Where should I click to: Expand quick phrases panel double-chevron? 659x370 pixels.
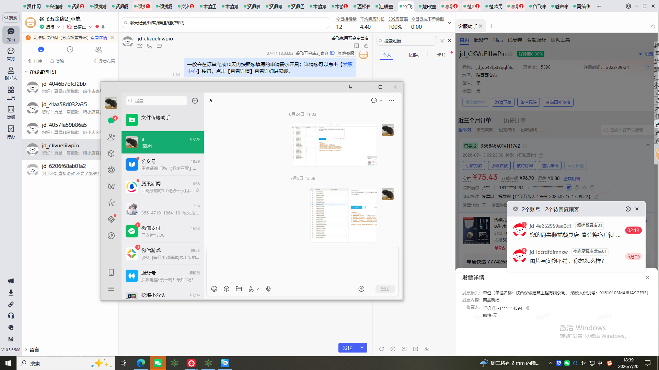442,41
